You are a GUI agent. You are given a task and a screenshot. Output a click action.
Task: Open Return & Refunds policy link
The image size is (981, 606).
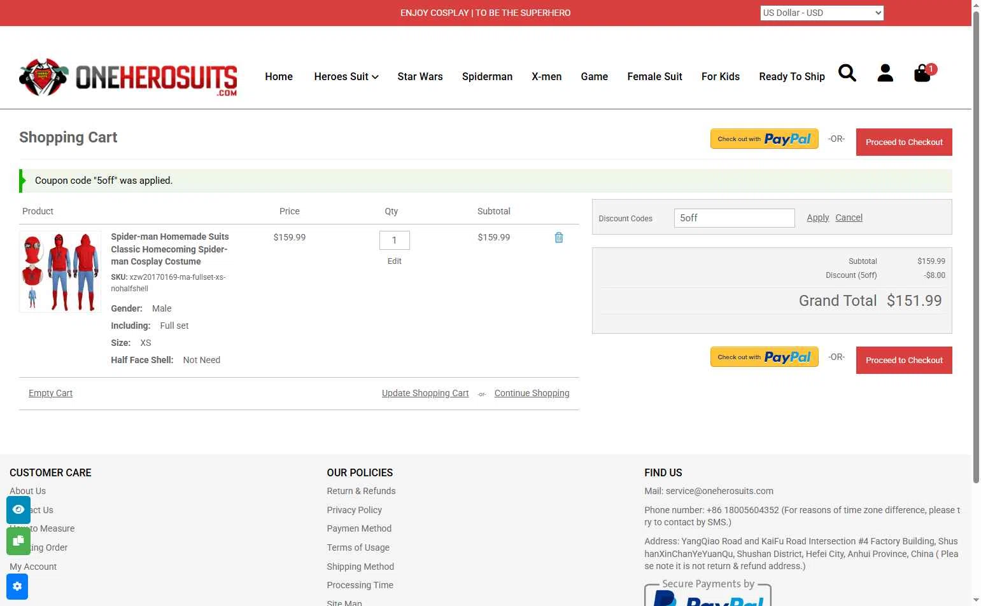pyautogui.click(x=361, y=491)
